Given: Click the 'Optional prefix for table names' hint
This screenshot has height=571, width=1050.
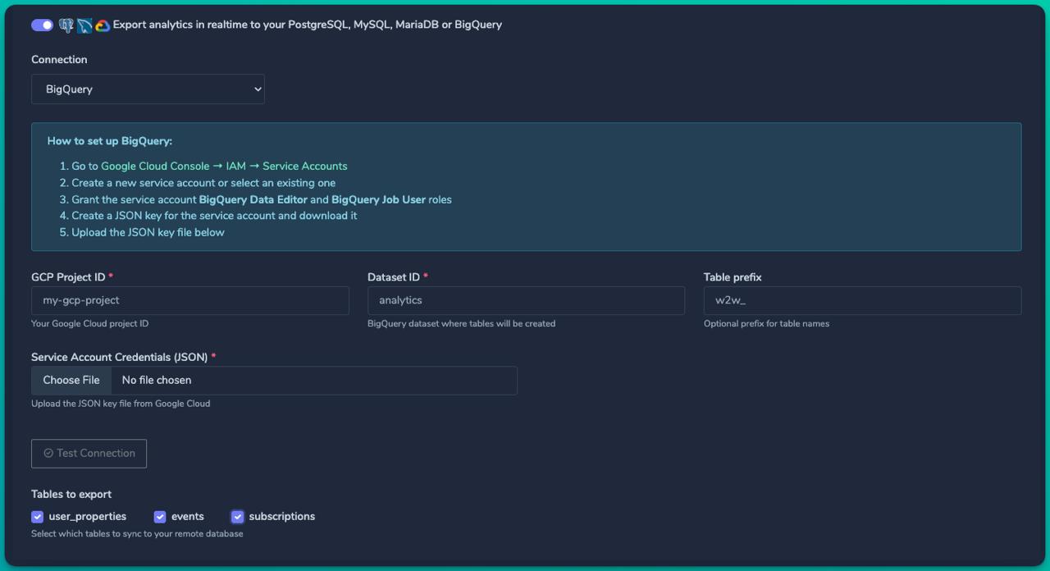Looking at the screenshot, I should coord(766,323).
